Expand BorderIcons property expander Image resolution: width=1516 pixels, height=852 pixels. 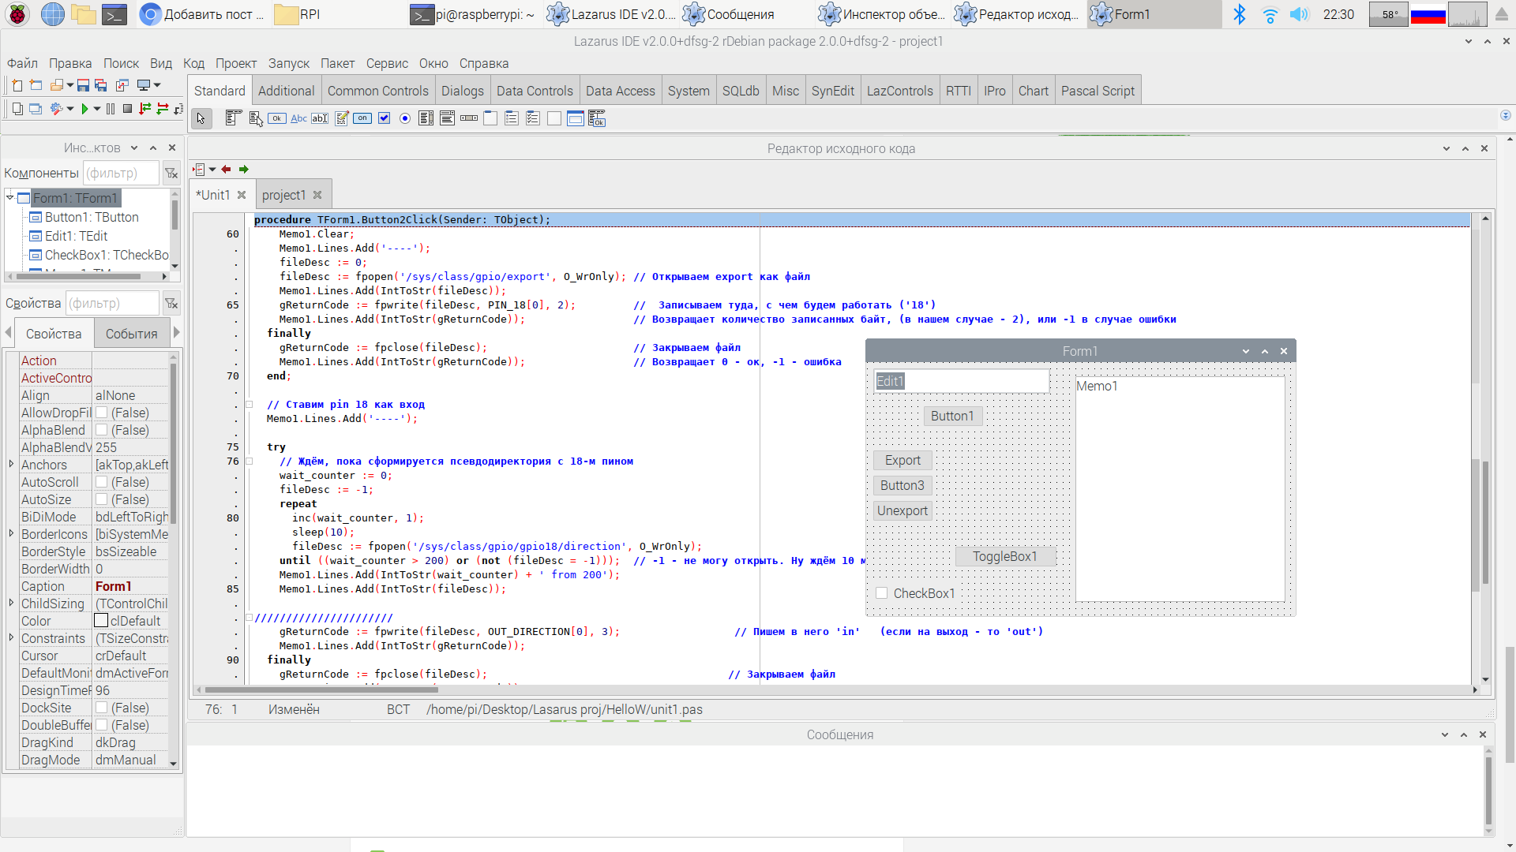click(x=12, y=533)
